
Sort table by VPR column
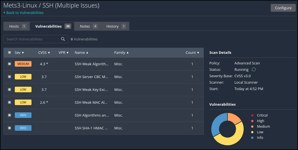(x=64, y=52)
